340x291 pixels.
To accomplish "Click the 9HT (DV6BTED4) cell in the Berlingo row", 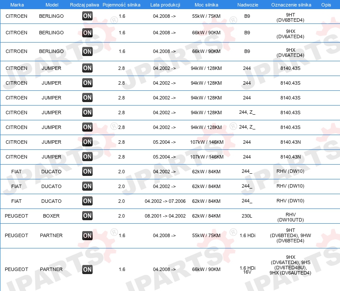I will [290, 17].
